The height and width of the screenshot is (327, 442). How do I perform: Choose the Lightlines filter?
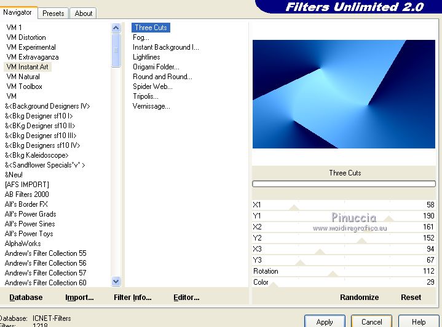[x=146, y=57]
